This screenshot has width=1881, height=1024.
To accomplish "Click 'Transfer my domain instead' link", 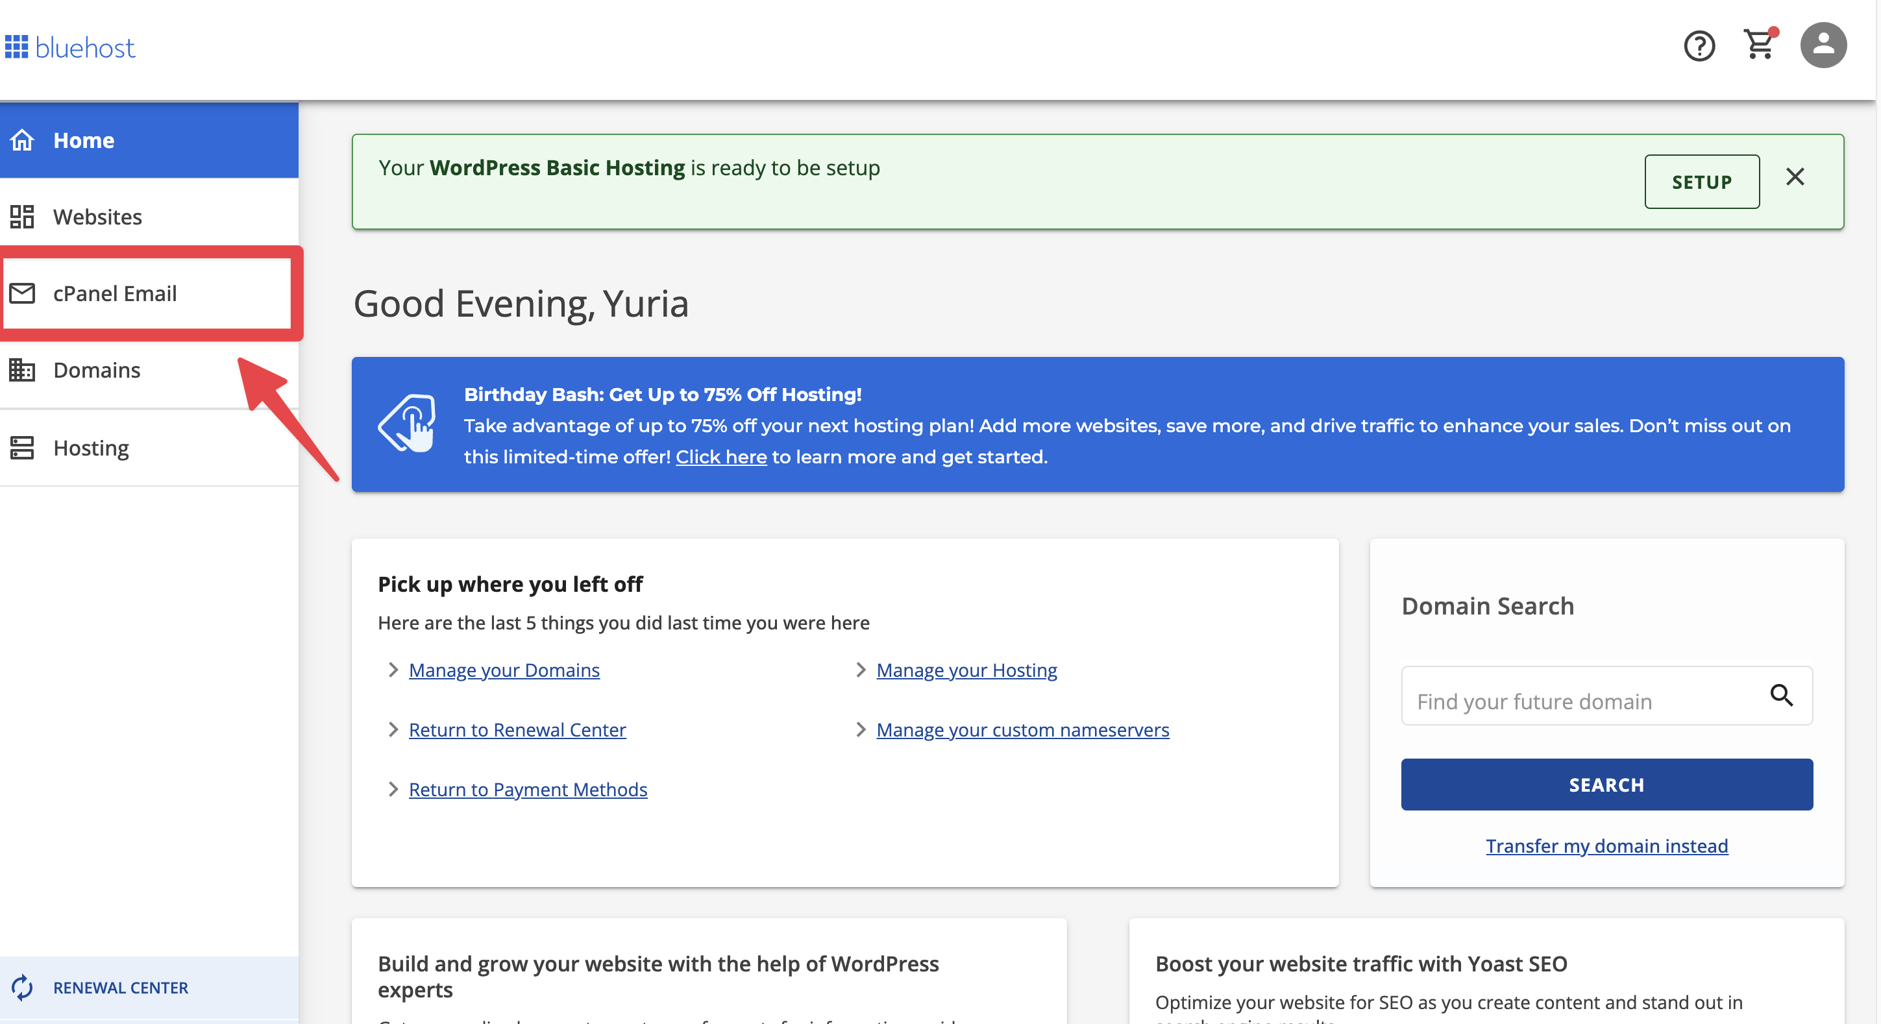I will pos(1606,846).
